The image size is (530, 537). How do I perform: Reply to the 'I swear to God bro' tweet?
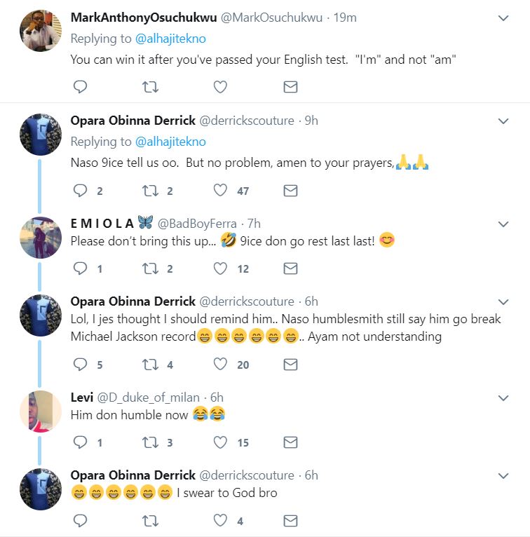(x=81, y=520)
